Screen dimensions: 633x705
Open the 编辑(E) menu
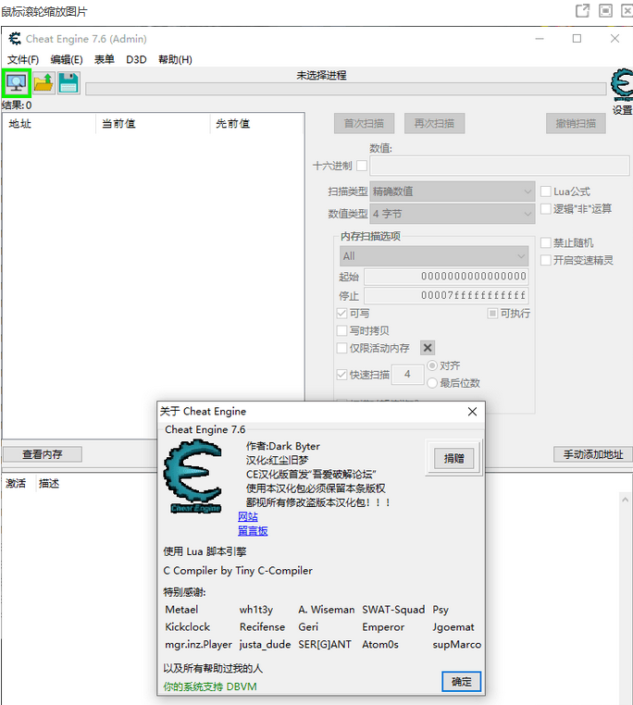point(67,59)
